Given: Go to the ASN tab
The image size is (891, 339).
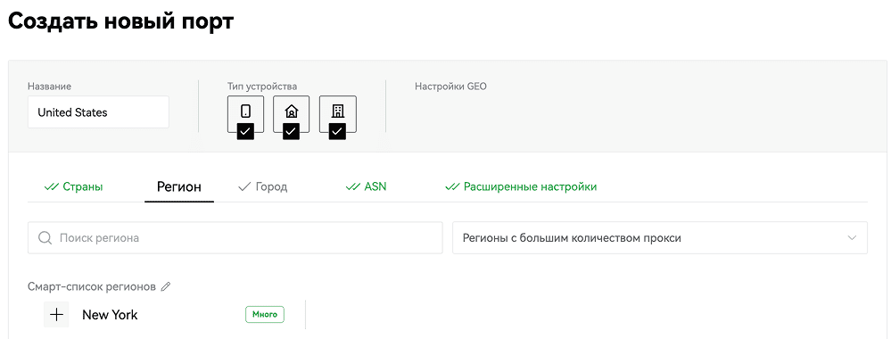Looking at the screenshot, I should (366, 186).
